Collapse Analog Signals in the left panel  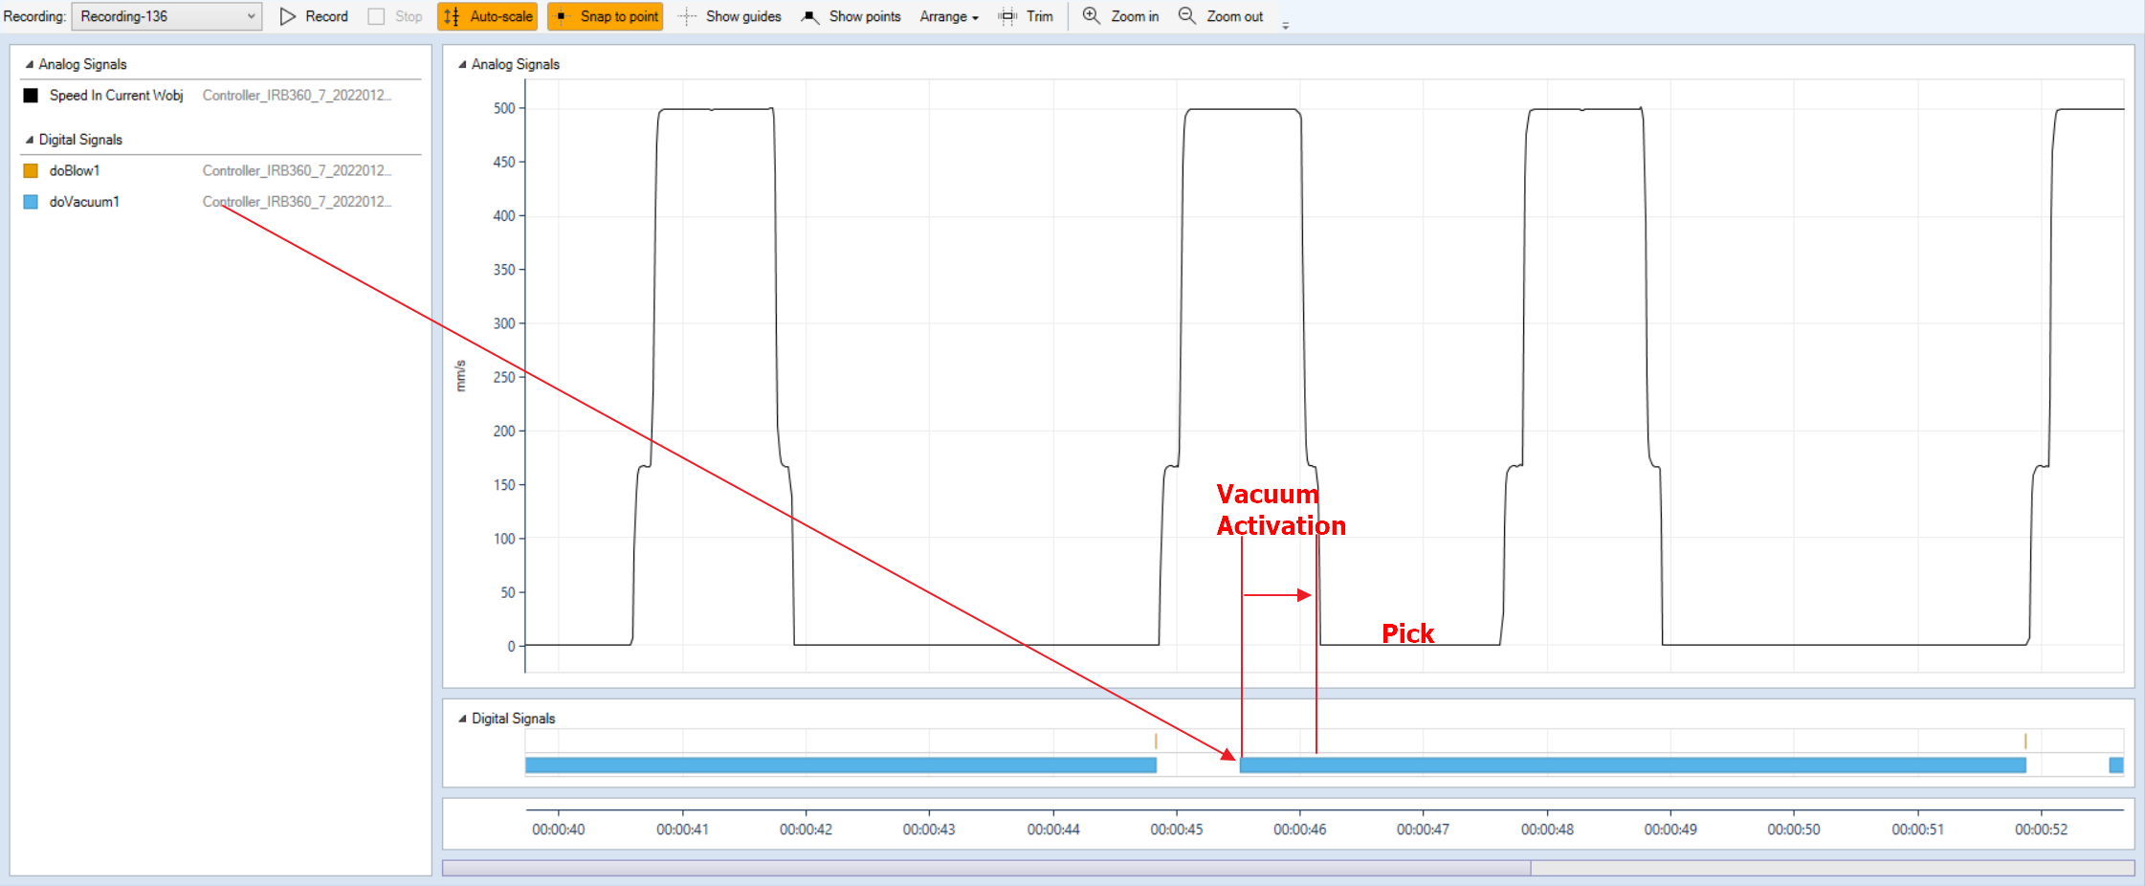(29, 64)
